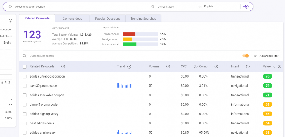The image size is (285, 137).
Task: Click the 3.01% competition value
Action: tap(203, 86)
